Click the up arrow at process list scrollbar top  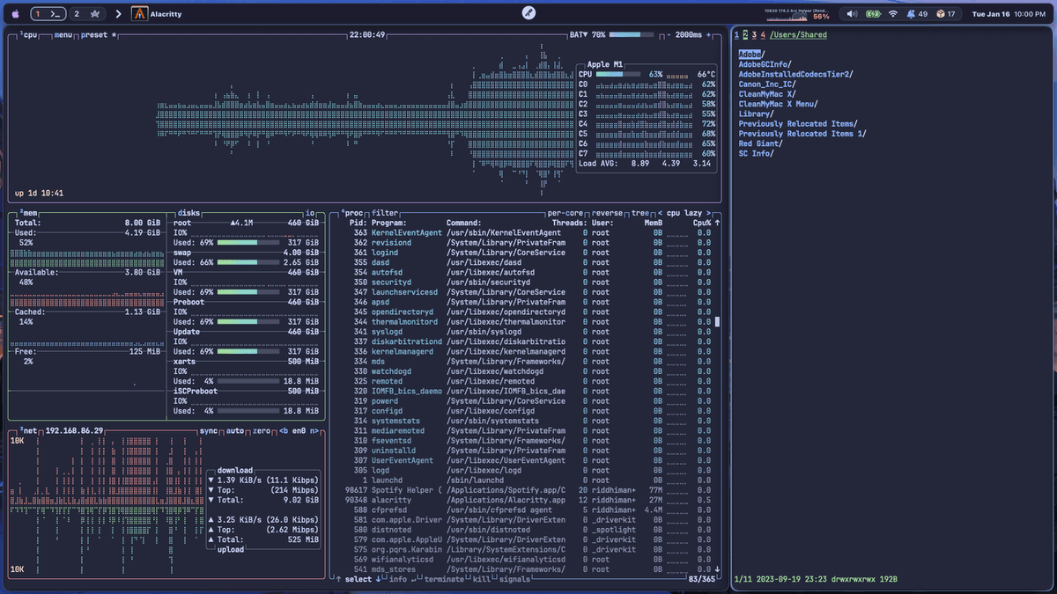click(x=716, y=224)
